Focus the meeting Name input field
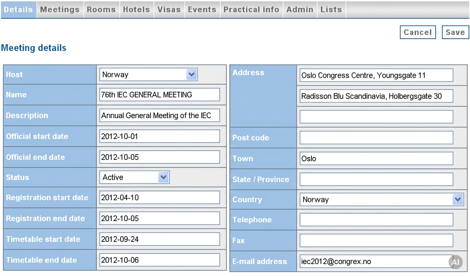470x276 pixels. (160, 95)
